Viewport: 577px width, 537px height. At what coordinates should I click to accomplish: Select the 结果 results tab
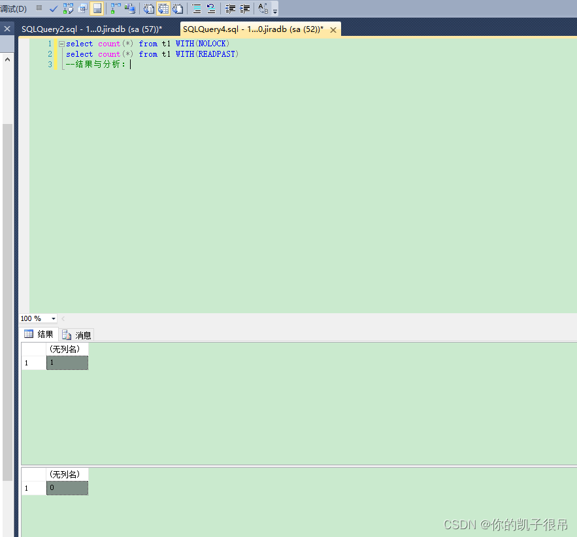pyautogui.click(x=39, y=334)
